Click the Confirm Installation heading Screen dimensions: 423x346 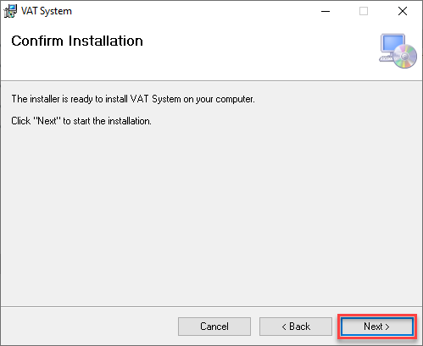click(77, 41)
